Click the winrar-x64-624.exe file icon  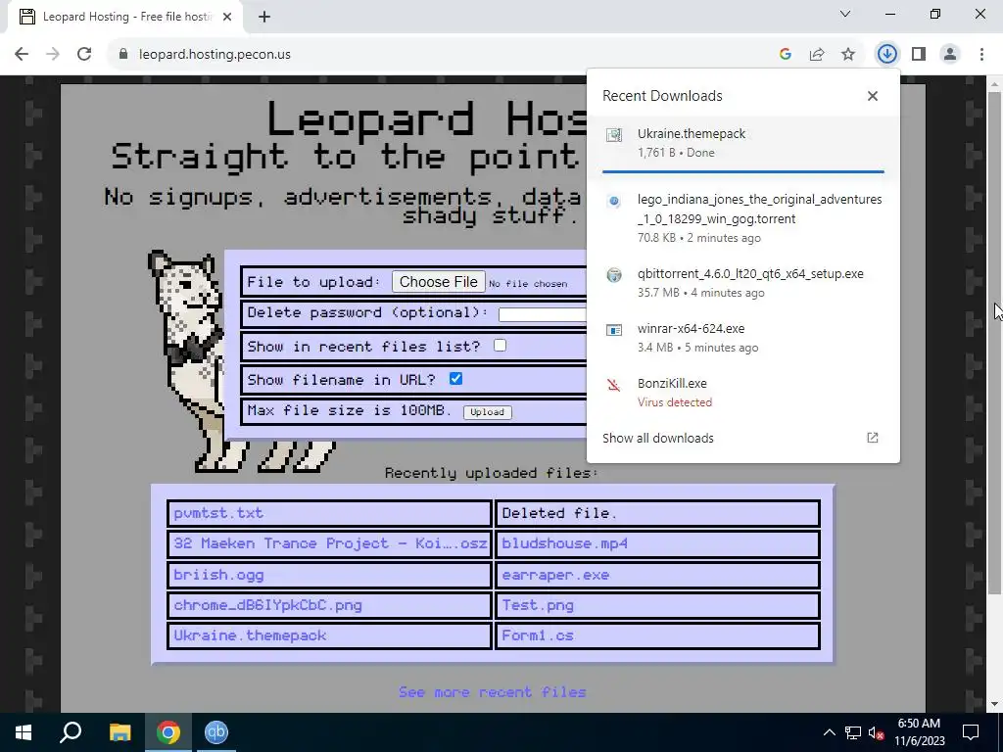coord(614,330)
